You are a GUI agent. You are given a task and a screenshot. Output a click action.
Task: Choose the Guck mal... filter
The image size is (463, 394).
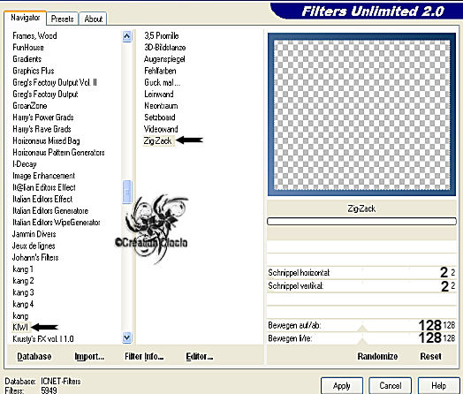pyautogui.click(x=162, y=82)
